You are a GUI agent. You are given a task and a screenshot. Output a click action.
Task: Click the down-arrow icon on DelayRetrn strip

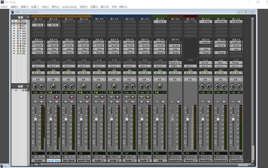click(226, 157)
